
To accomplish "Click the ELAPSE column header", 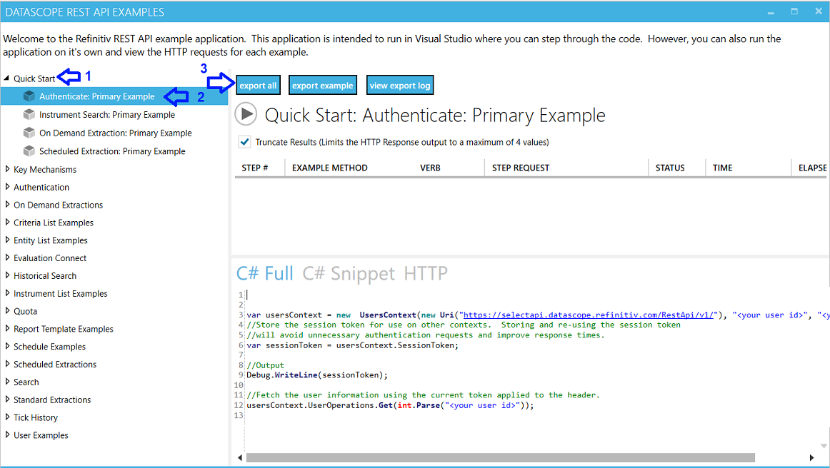I will pos(812,168).
